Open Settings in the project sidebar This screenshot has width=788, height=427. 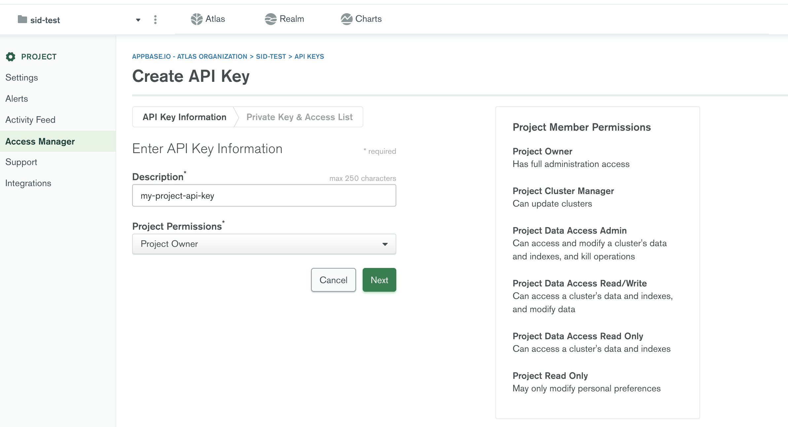click(22, 78)
